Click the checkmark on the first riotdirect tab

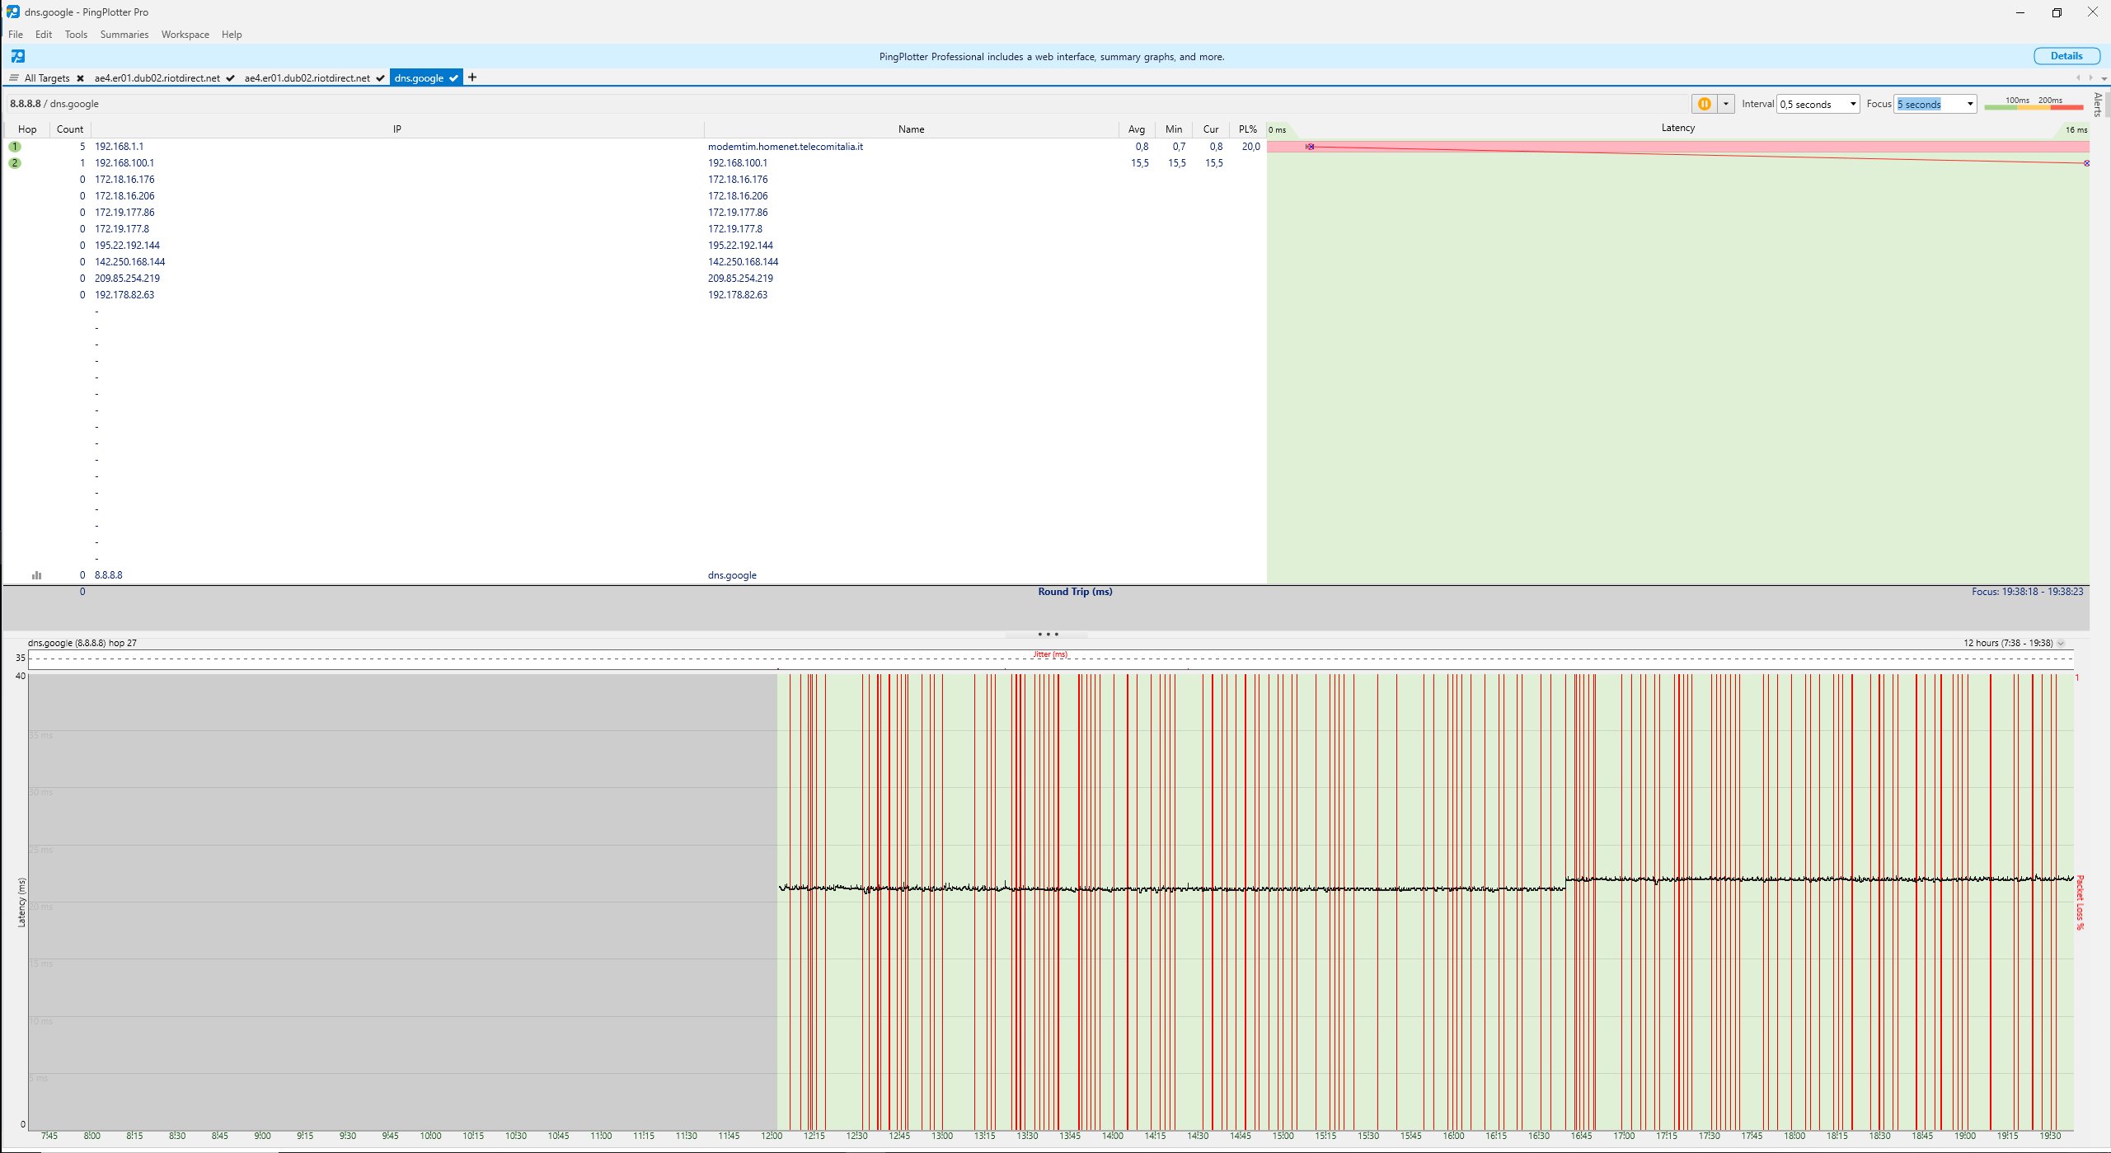pos(230,78)
